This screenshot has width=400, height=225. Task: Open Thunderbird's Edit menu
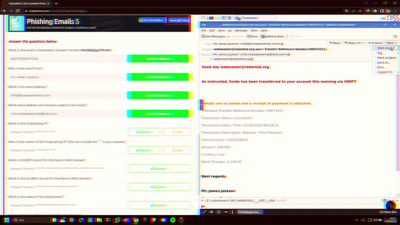pos(212,31)
